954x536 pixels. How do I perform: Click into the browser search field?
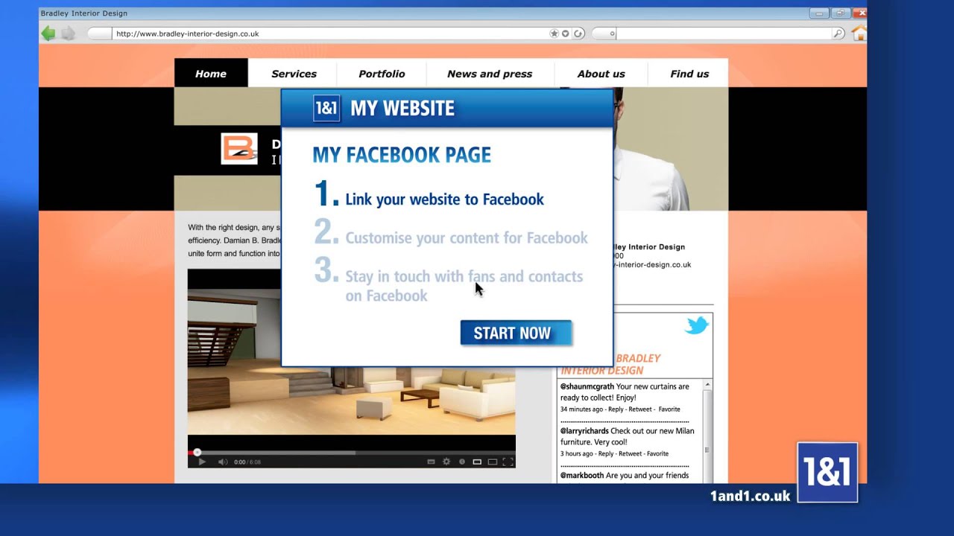click(x=724, y=33)
